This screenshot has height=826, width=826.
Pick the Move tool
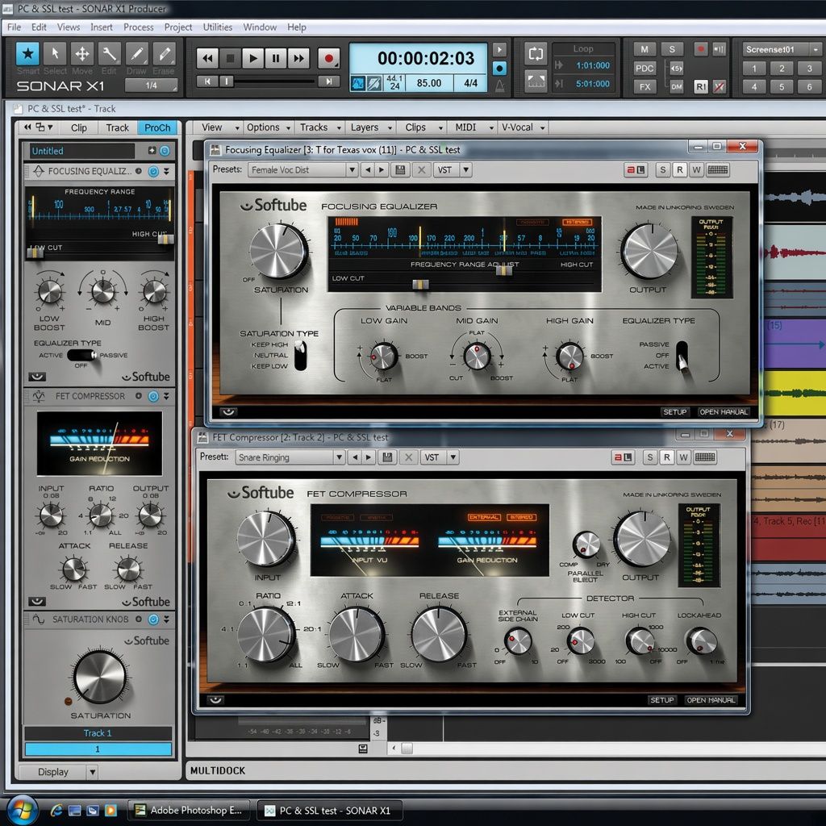(x=81, y=54)
